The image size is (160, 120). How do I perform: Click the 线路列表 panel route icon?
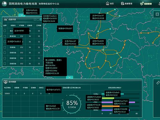click(6, 19)
